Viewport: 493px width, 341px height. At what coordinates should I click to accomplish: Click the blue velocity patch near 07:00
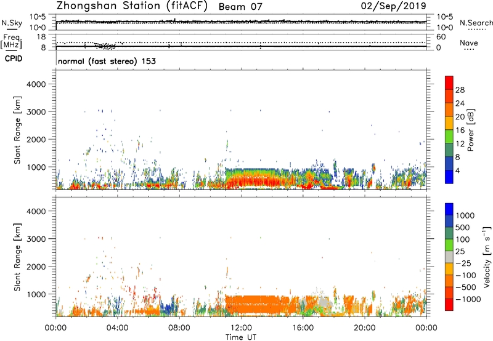(166, 309)
